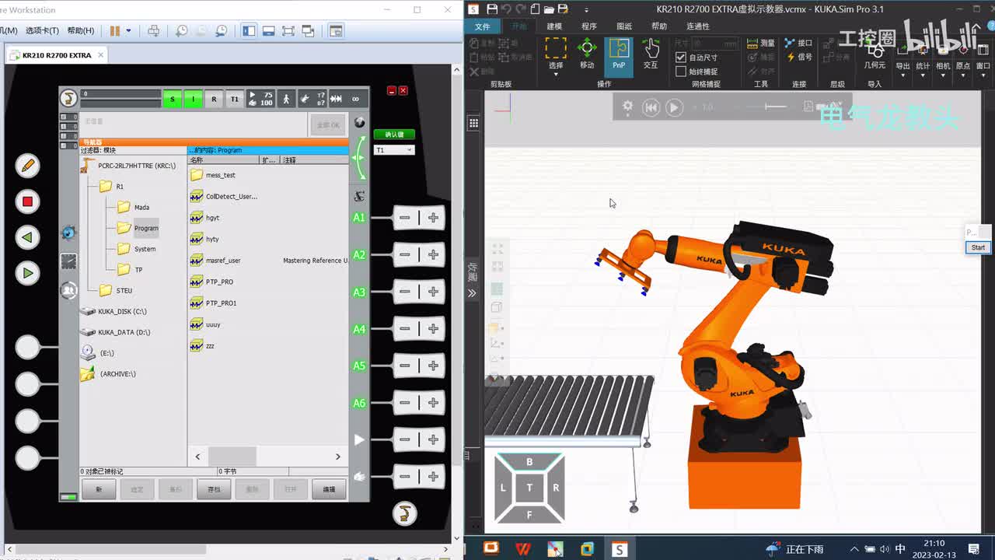
Task: Switch to the 图纸 (Drawing) tab
Action: pos(624,26)
